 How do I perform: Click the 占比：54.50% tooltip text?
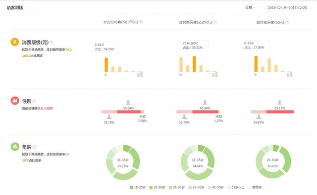pyautogui.click(x=105, y=49)
